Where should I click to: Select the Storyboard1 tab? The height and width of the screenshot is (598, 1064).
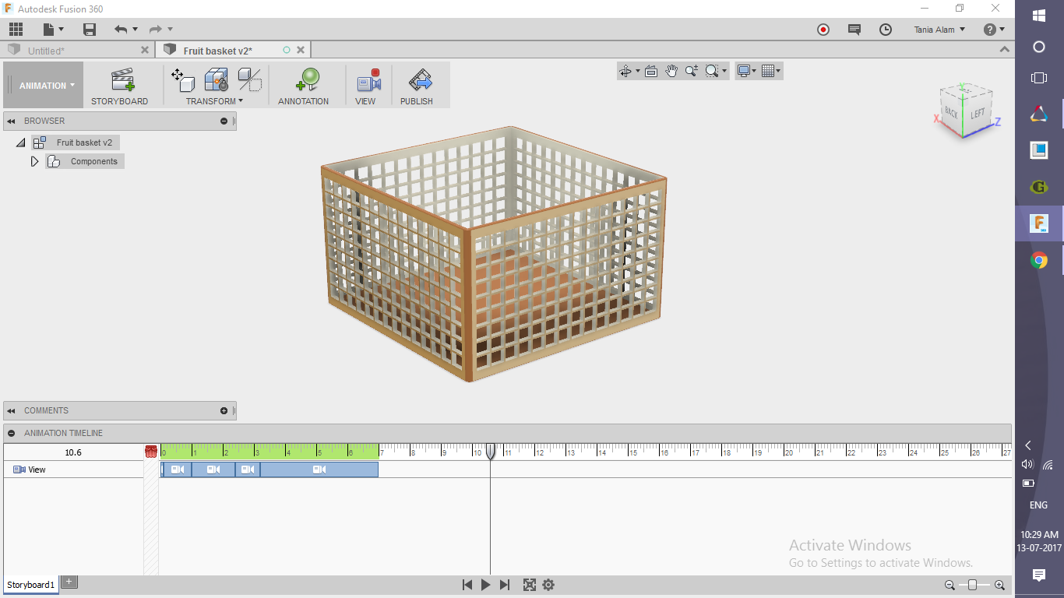(x=31, y=585)
